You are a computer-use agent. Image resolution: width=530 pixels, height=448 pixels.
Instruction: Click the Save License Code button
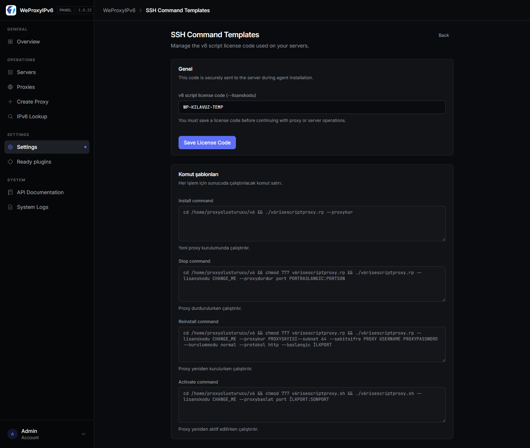(x=207, y=143)
